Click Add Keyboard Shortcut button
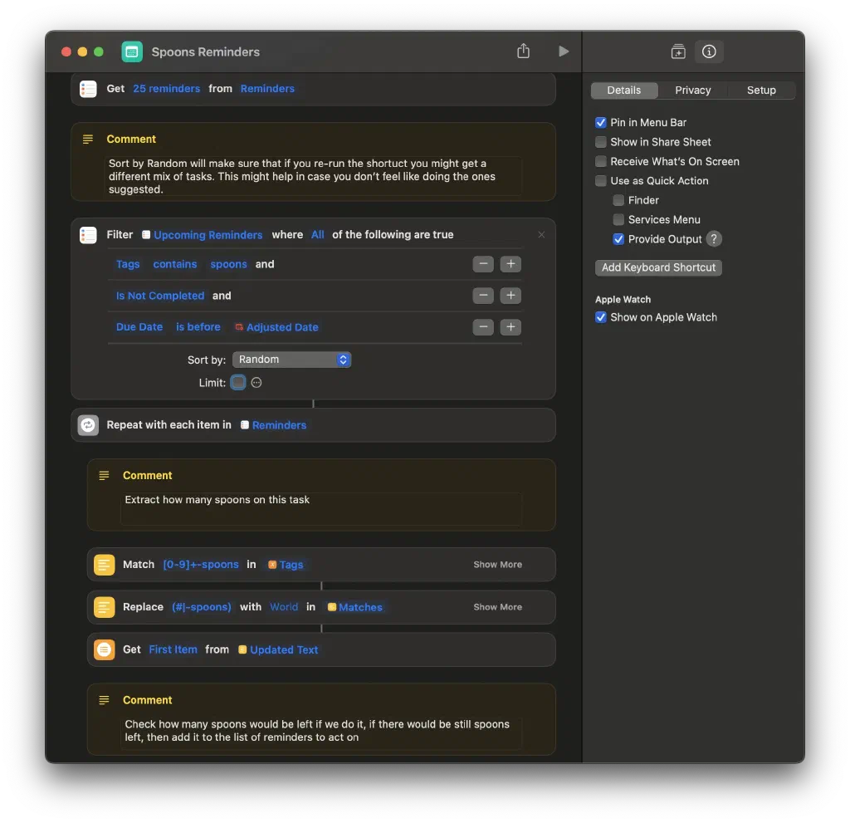 tap(658, 267)
